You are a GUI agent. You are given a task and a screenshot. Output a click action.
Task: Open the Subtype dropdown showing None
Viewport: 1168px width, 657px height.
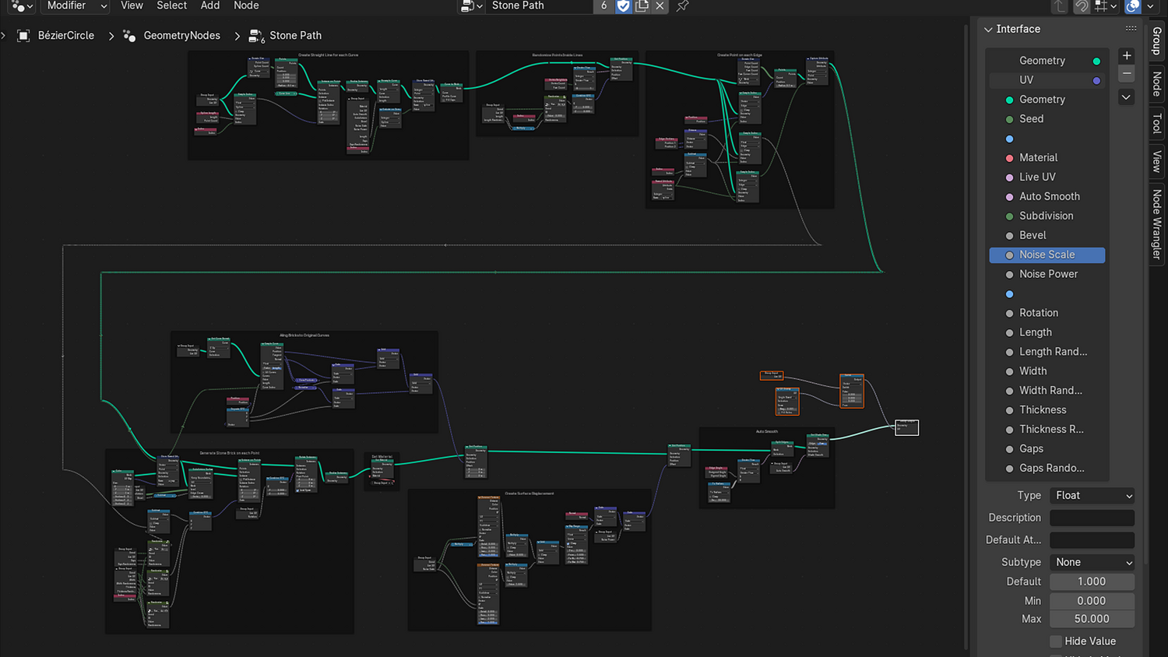coord(1092,563)
